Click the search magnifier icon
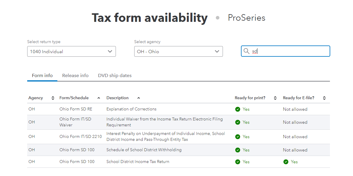The image size is (353, 176). click(x=247, y=51)
